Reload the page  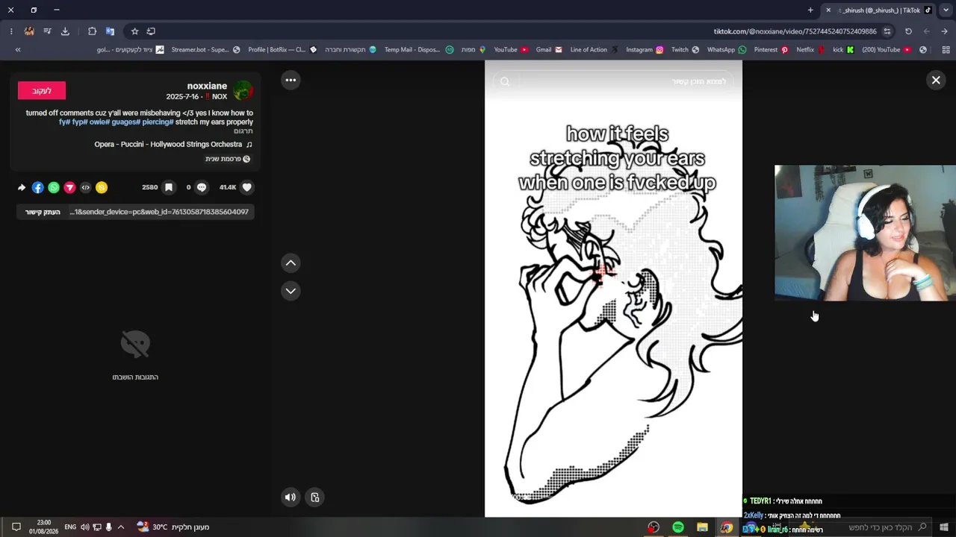[x=908, y=31]
